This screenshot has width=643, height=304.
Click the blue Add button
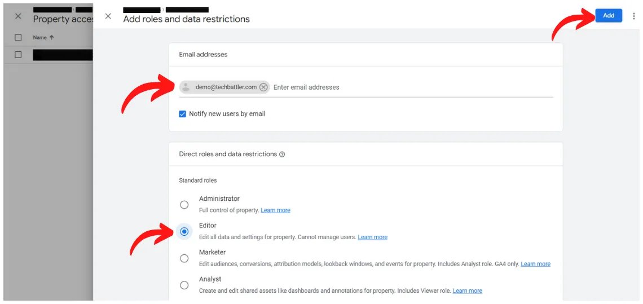pyautogui.click(x=609, y=16)
